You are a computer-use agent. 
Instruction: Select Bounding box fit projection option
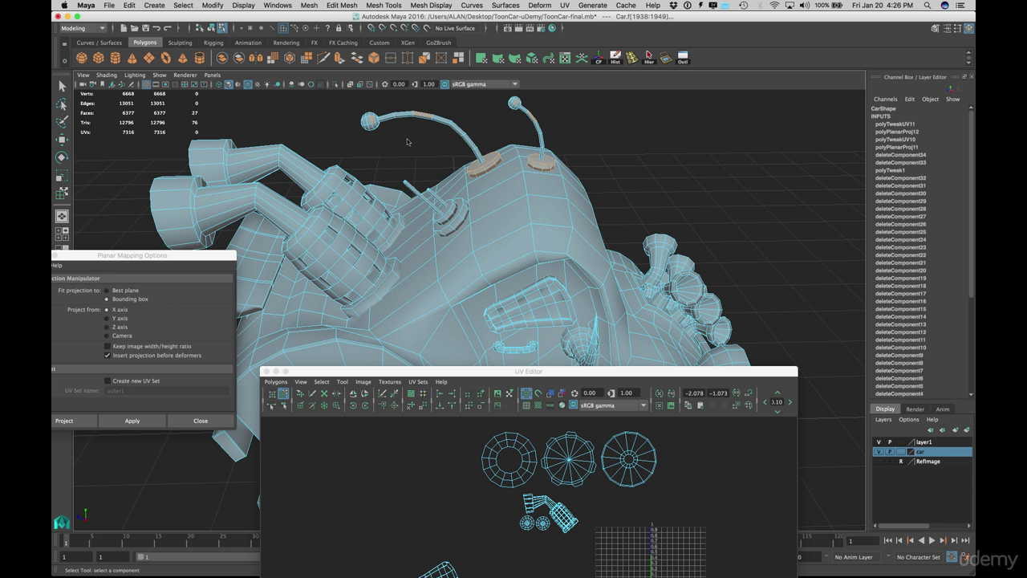click(x=107, y=299)
